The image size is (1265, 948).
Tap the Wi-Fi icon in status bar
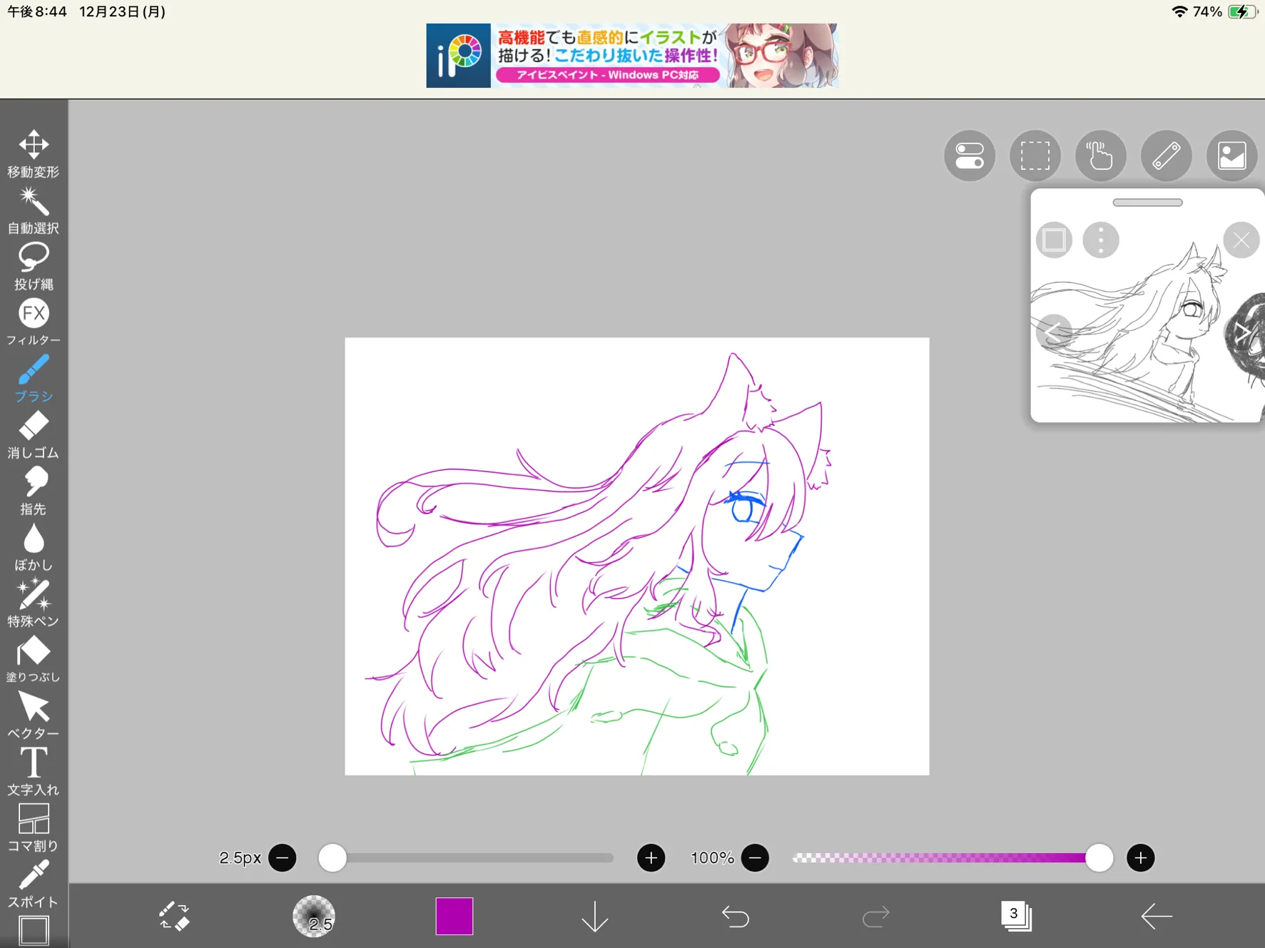pyautogui.click(x=1179, y=11)
